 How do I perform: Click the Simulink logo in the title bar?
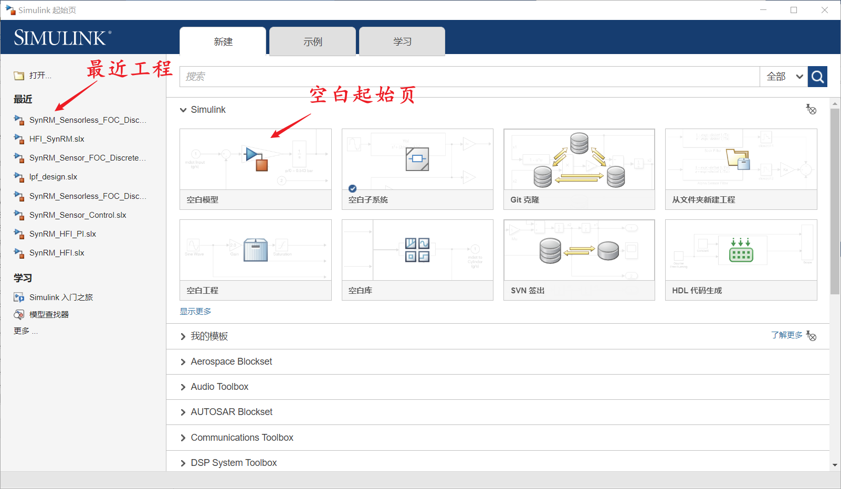[x=10, y=10]
